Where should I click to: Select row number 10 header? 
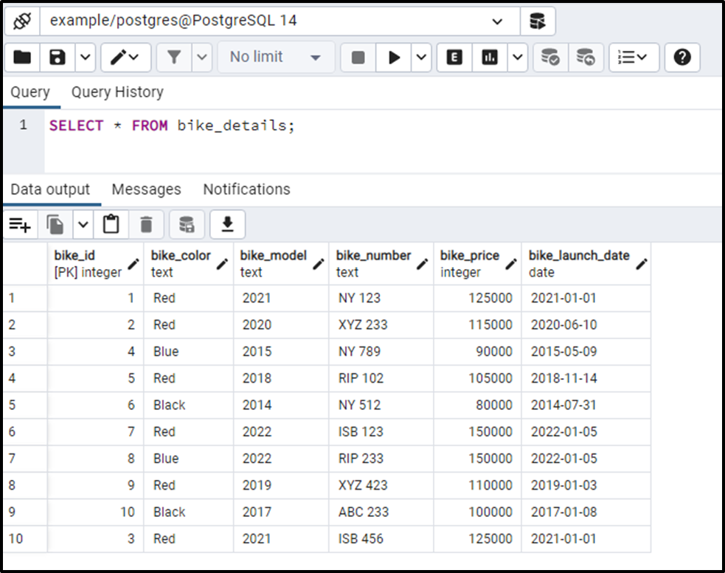(25, 539)
